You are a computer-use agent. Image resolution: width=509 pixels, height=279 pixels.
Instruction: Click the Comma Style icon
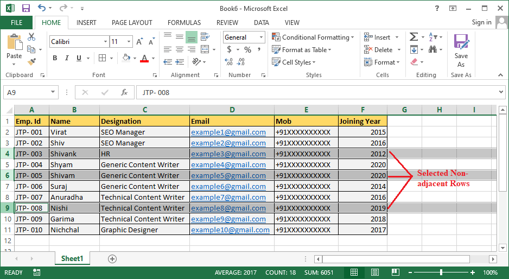259,50
